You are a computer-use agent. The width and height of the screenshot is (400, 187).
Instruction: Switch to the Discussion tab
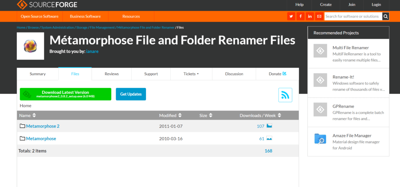(x=234, y=74)
